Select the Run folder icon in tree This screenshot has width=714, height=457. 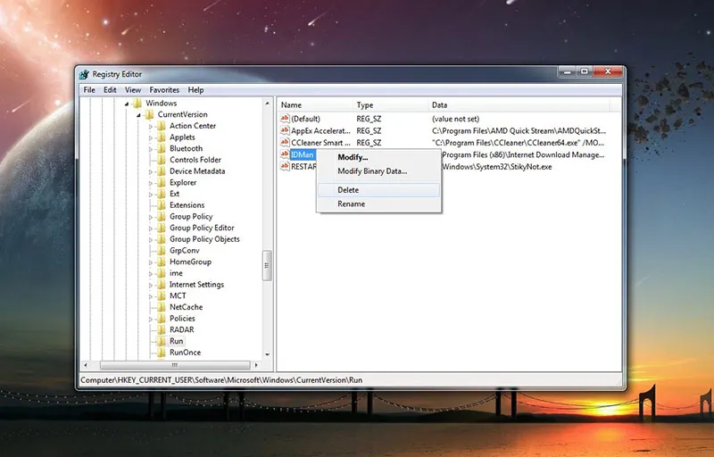(x=162, y=341)
